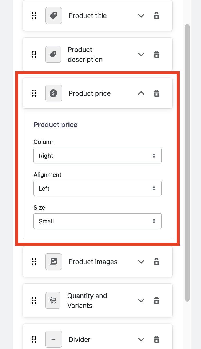Remove the Product images block
Screen dimensions: 201x349
pyautogui.click(x=157, y=262)
